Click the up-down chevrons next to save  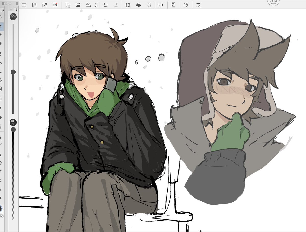click(x=96, y=5)
